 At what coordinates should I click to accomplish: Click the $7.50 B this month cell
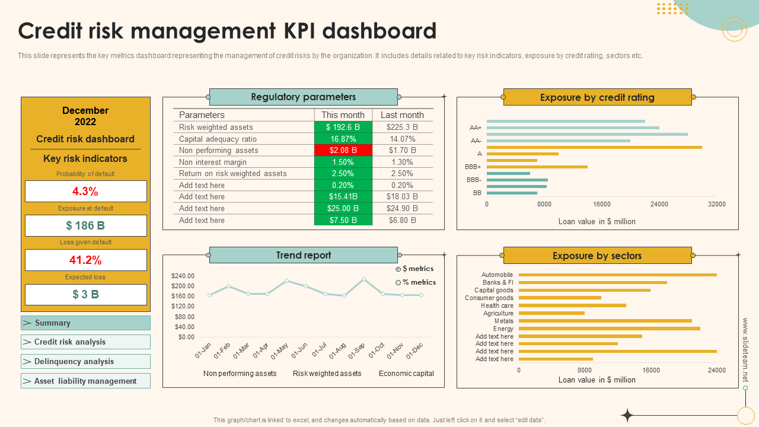[x=343, y=220]
